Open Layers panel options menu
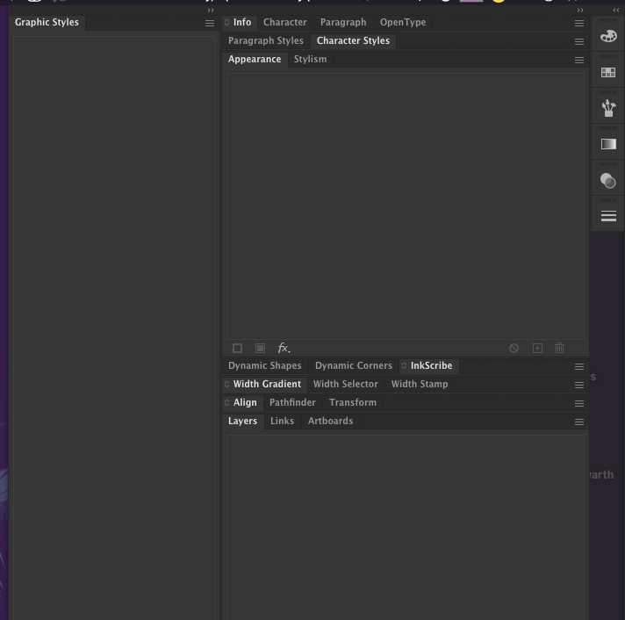The height and width of the screenshot is (620, 625). [579, 422]
